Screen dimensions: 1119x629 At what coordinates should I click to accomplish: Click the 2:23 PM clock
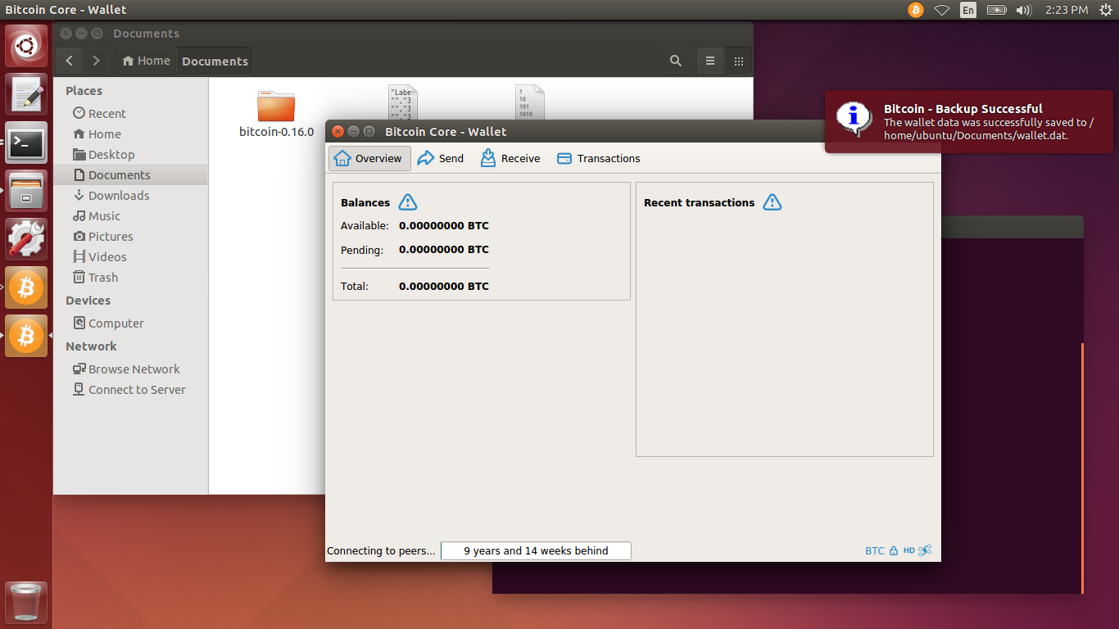(1067, 10)
